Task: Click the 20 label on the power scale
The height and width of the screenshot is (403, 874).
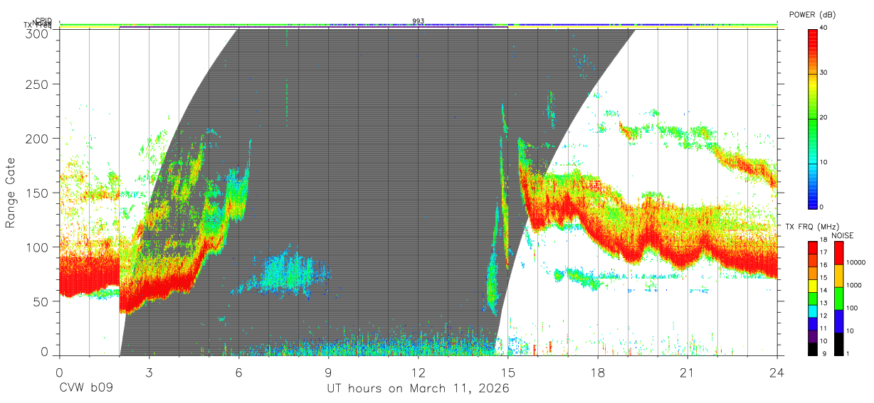Action: [824, 117]
